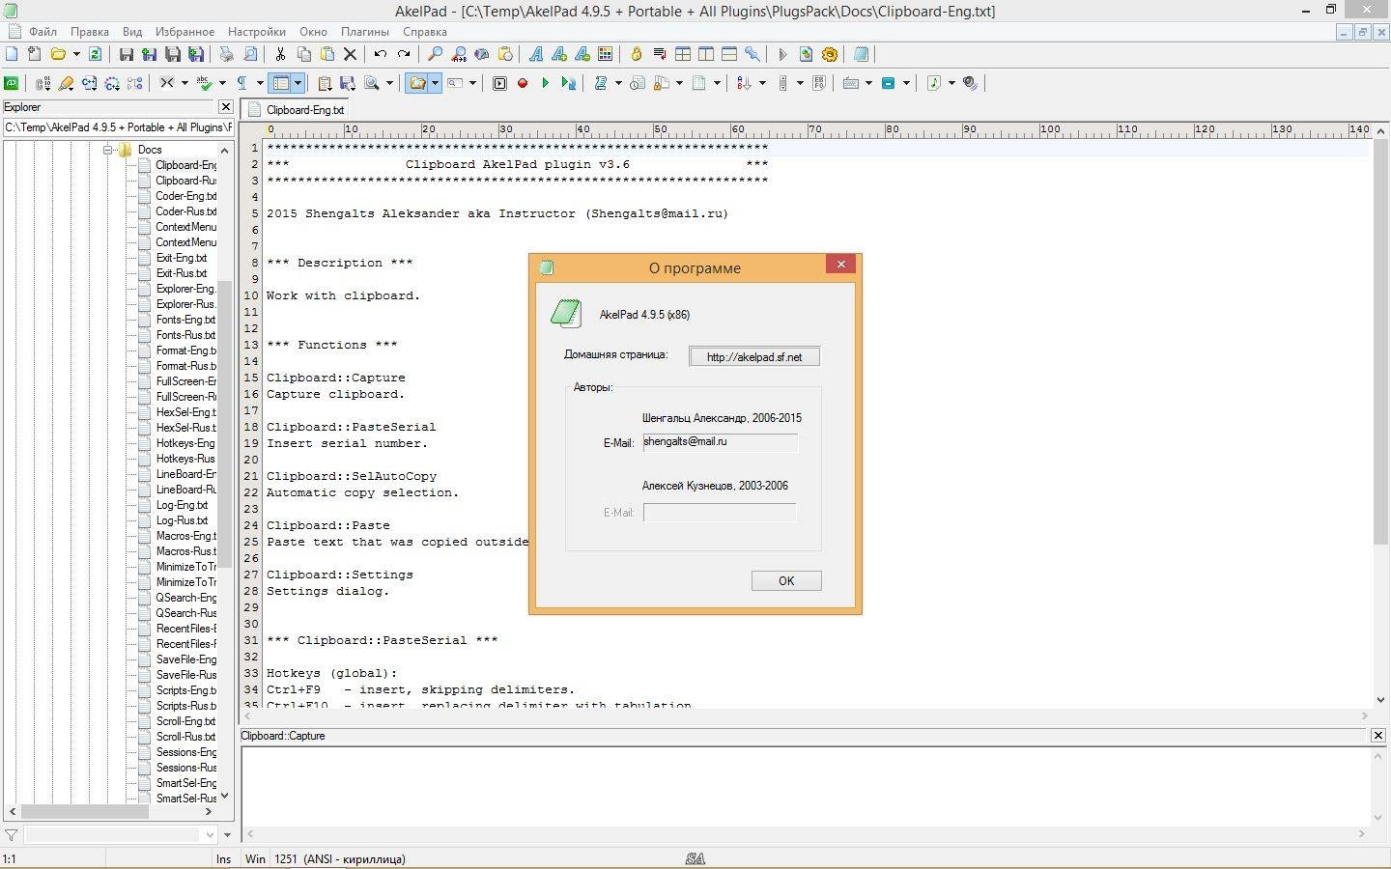Click the macro Play green triangle icon
Image resolution: width=1391 pixels, height=869 pixels.
click(x=546, y=83)
